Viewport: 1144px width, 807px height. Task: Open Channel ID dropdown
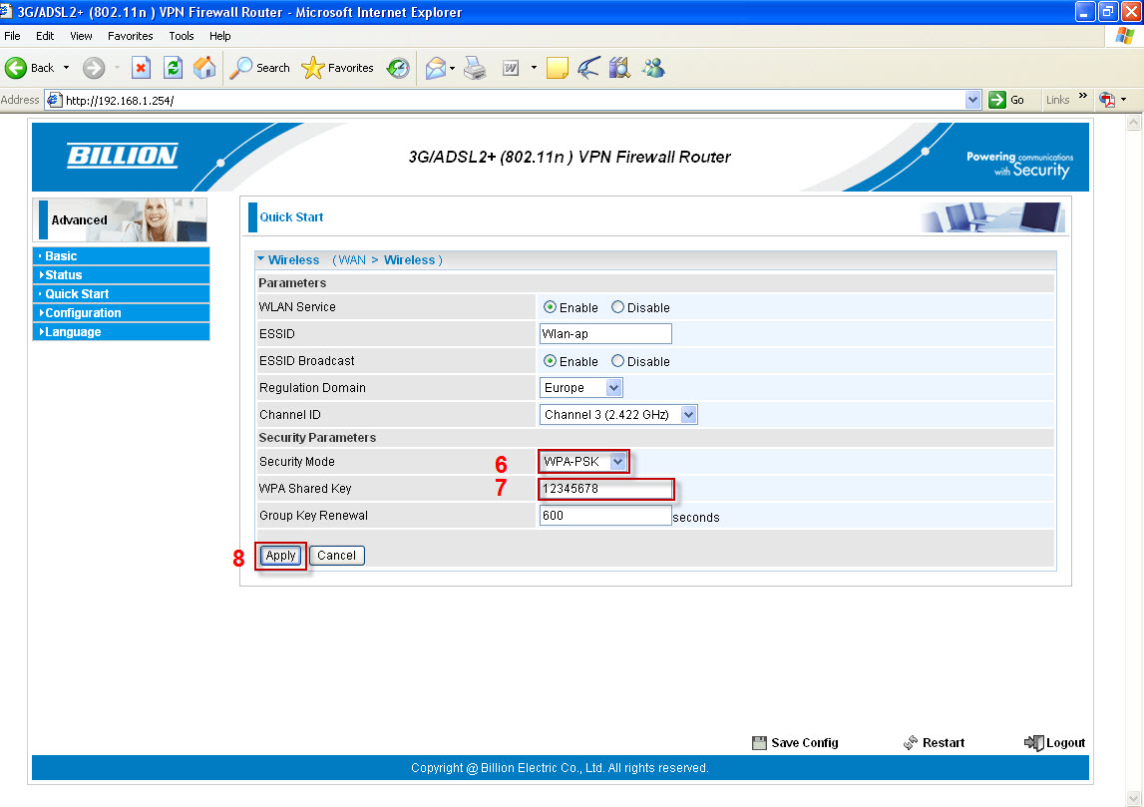click(x=618, y=414)
